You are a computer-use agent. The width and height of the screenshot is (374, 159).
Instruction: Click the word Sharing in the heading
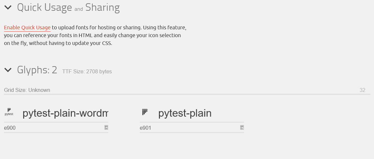click(x=102, y=7)
